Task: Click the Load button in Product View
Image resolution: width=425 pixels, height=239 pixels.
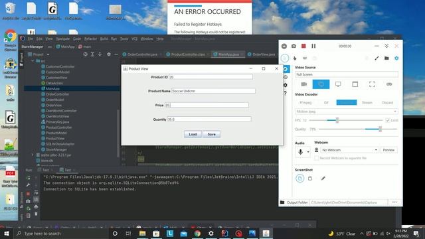Action: (x=193, y=134)
